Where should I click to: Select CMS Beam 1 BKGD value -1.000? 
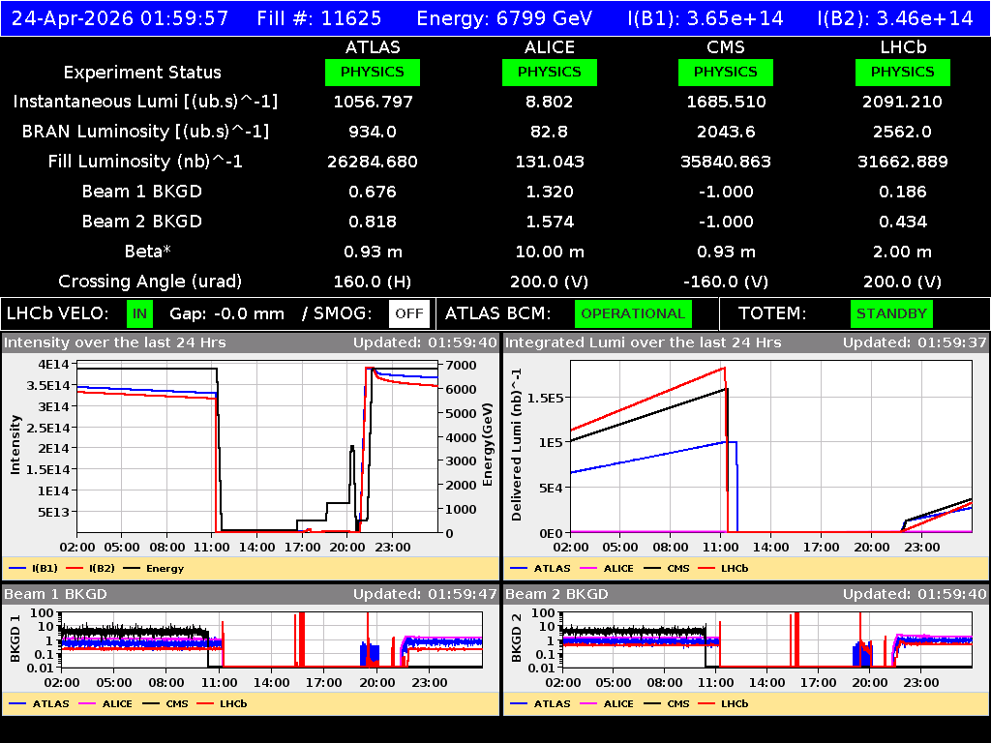pos(726,192)
